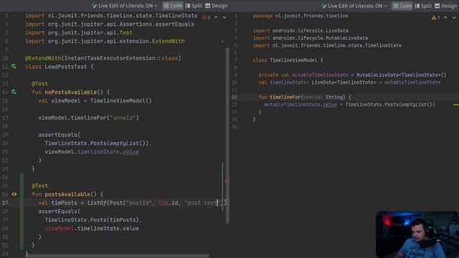
Task: Click Live Edit pencil icon in left editor
Action: [94, 6]
